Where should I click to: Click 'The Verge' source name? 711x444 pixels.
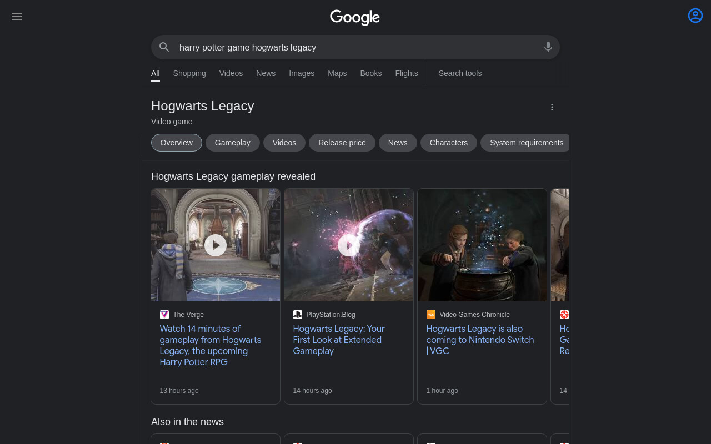click(x=188, y=315)
